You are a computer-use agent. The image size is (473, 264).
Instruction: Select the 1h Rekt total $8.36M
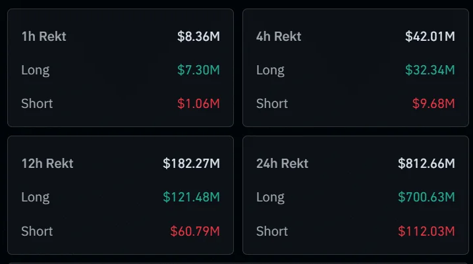coord(198,36)
